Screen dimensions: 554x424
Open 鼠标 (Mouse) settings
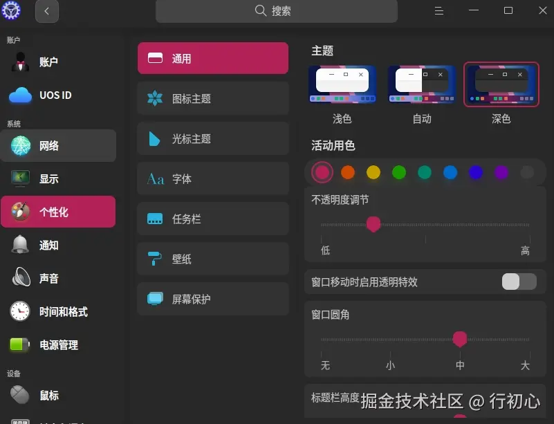coord(19,395)
